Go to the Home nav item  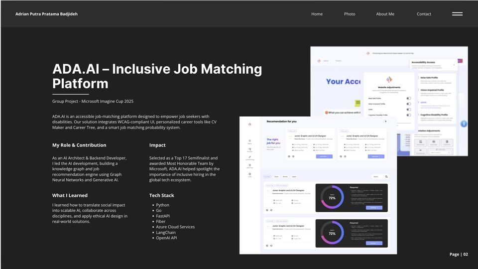(317, 14)
